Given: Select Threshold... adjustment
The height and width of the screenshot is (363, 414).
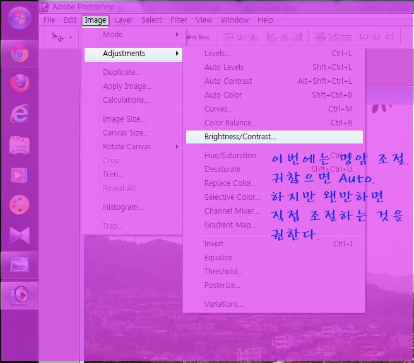Looking at the screenshot, I should coord(223,271).
